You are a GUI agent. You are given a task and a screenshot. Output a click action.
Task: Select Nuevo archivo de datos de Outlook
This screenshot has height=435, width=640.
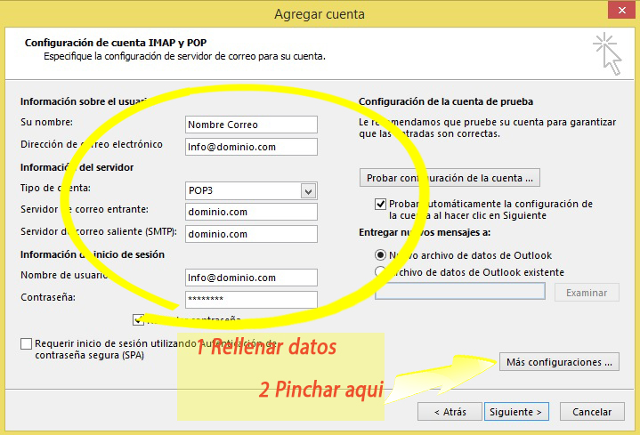click(x=380, y=255)
